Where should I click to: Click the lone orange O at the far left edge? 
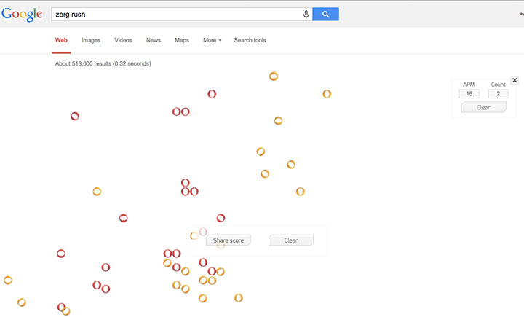point(8,280)
